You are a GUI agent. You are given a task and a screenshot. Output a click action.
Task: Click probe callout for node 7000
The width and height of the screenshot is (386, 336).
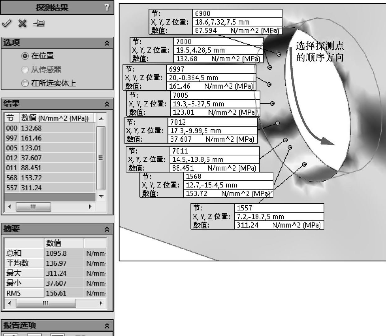196,50
